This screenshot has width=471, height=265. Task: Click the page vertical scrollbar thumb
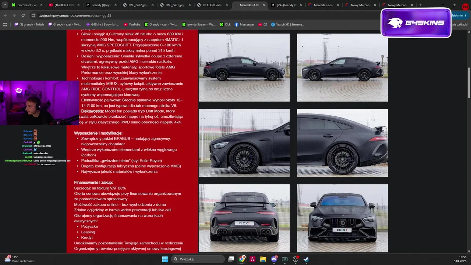click(x=469, y=83)
